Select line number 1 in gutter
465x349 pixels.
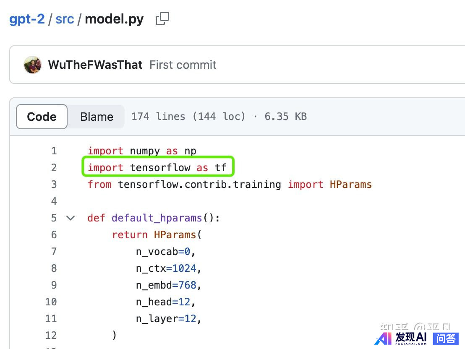click(x=54, y=151)
